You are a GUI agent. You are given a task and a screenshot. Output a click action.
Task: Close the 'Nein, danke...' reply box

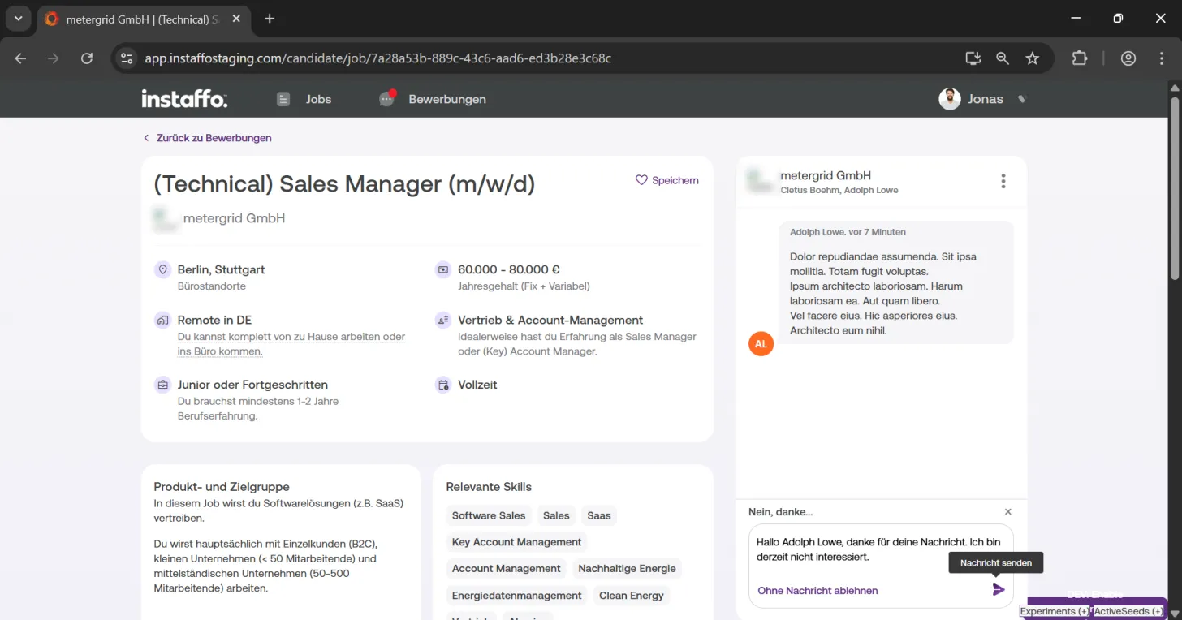[x=1008, y=512]
